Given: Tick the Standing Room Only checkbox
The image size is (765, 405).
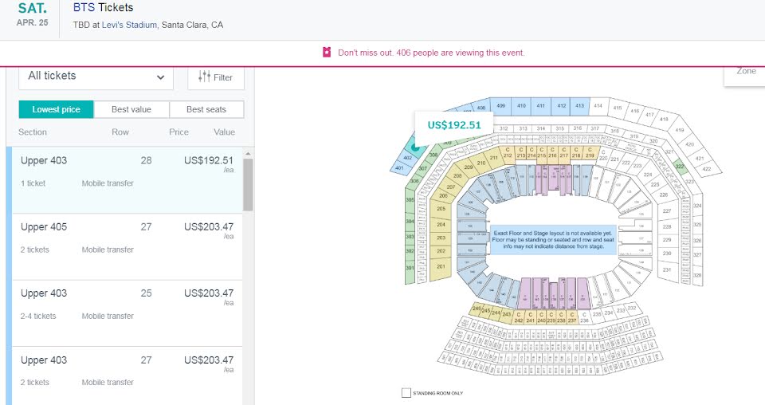Looking at the screenshot, I should (x=406, y=393).
